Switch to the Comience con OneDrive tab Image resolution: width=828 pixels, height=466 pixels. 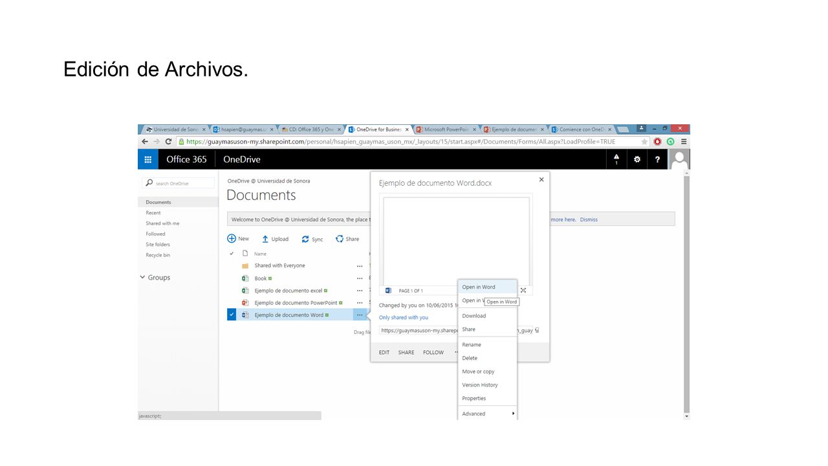tap(582, 129)
